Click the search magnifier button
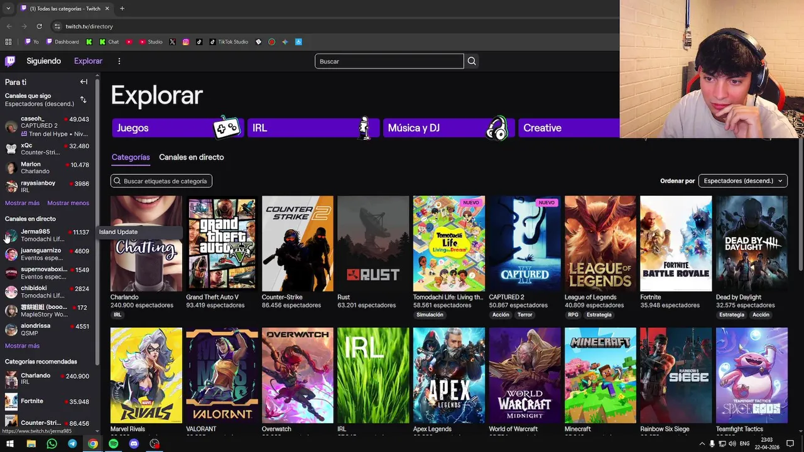The width and height of the screenshot is (804, 452). click(472, 61)
